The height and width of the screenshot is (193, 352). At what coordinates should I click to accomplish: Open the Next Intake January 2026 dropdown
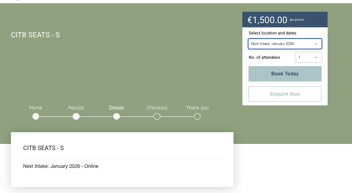pos(285,44)
